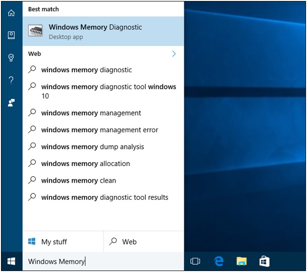307x272 pixels.
Task: Select the 'windows memory diagnostic' web suggestion
Action: click(x=103, y=70)
